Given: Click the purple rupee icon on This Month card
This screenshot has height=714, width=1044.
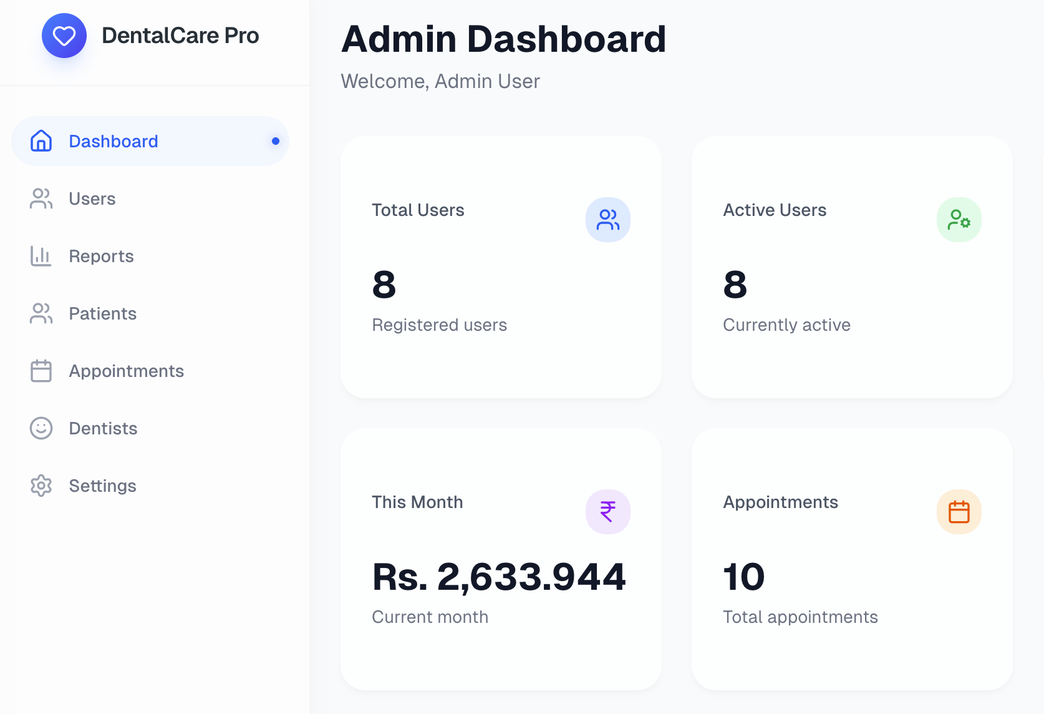Looking at the screenshot, I should point(607,512).
